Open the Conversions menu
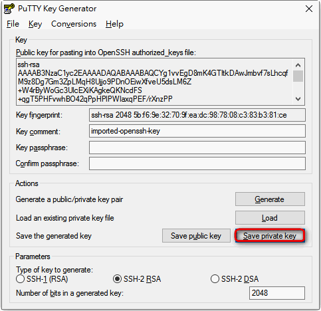Viewport: 321px width, 311px height. (x=74, y=24)
